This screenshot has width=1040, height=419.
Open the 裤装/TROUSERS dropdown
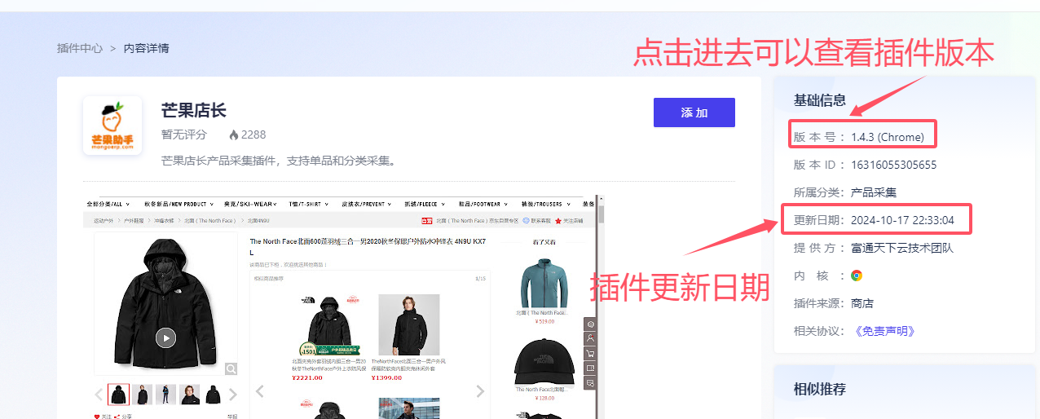coord(544,204)
